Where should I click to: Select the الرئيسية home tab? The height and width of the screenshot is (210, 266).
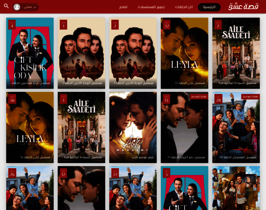(x=209, y=7)
